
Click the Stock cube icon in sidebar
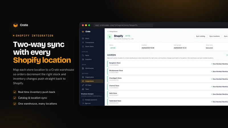tap(83, 38)
